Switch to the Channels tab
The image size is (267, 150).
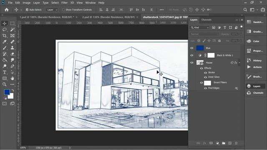pos(206,20)
